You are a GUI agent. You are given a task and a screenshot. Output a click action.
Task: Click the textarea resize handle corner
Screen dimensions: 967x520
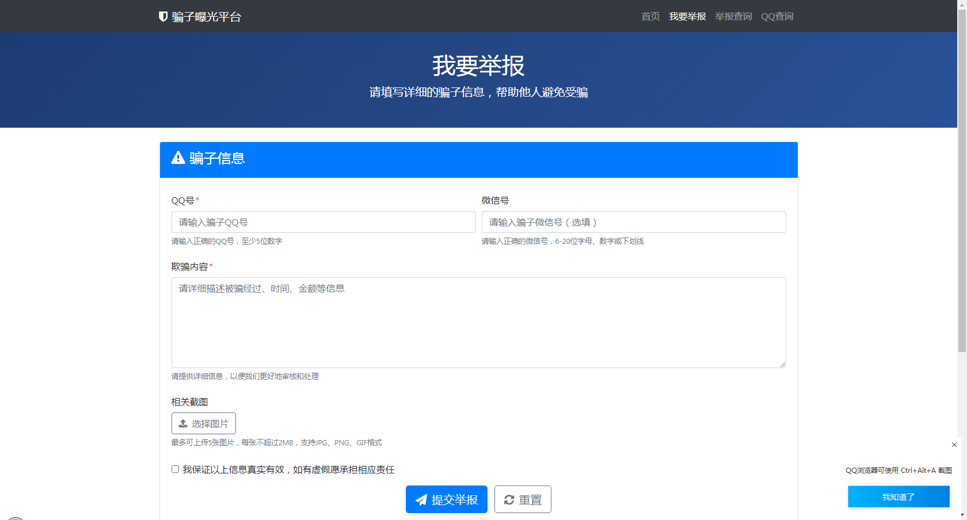tap(782, 364)
